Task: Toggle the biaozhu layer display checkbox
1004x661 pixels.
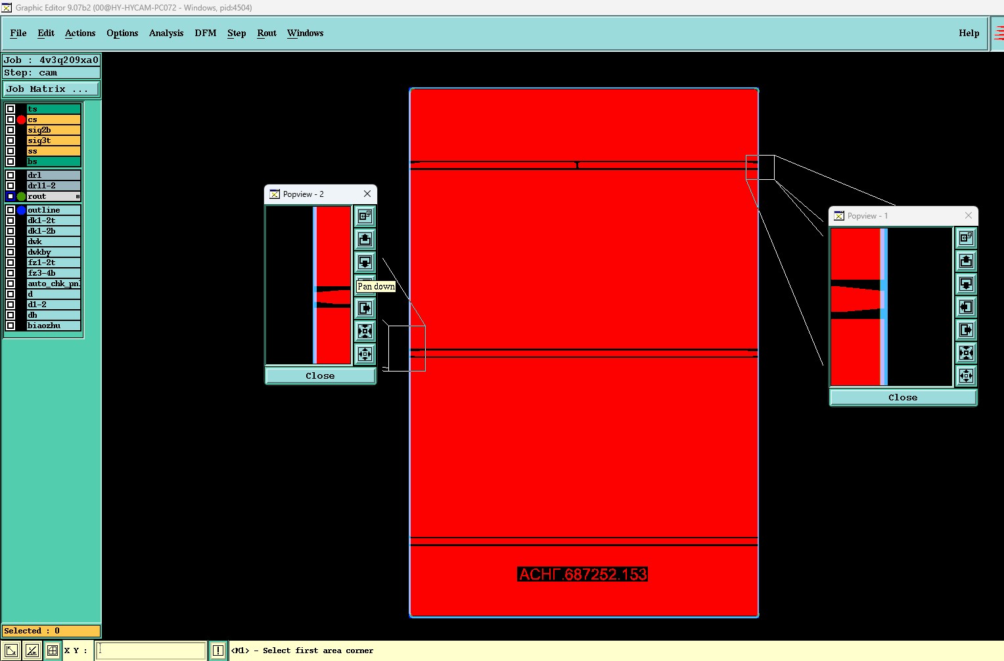Action: coord(11,326)
